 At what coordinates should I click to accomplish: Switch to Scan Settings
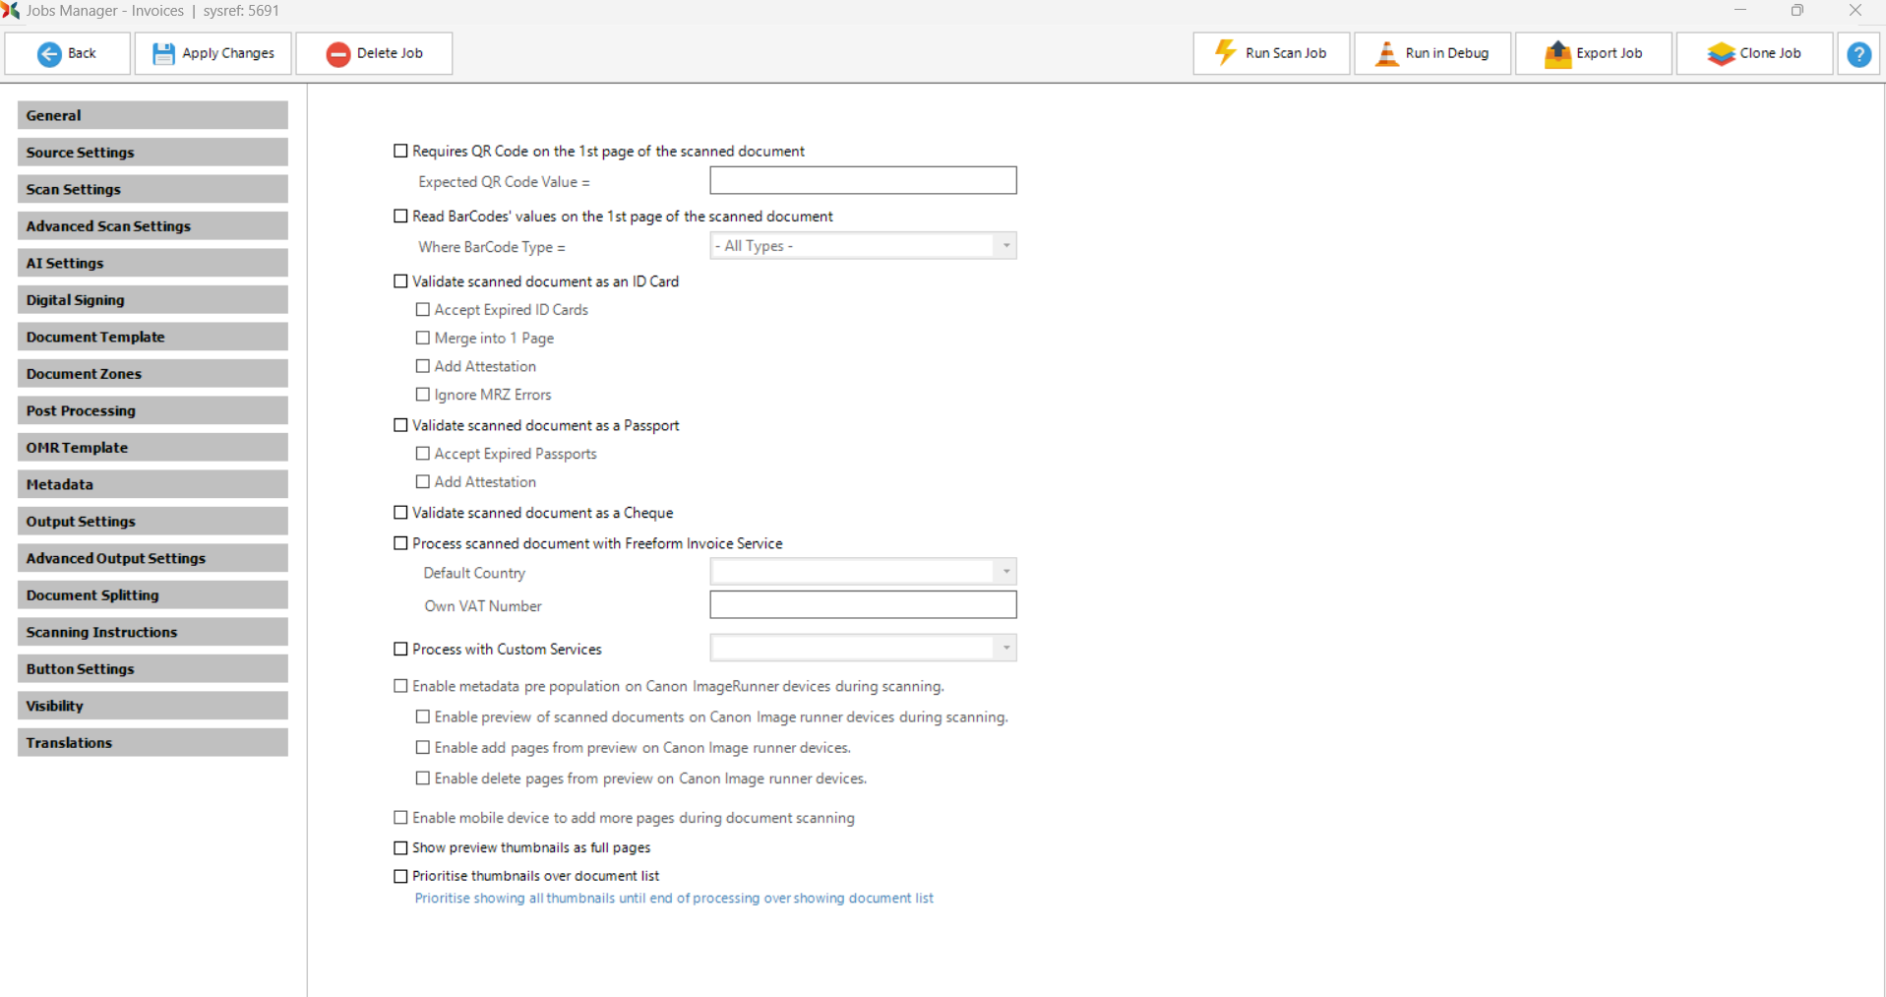(x=152, y=189)
